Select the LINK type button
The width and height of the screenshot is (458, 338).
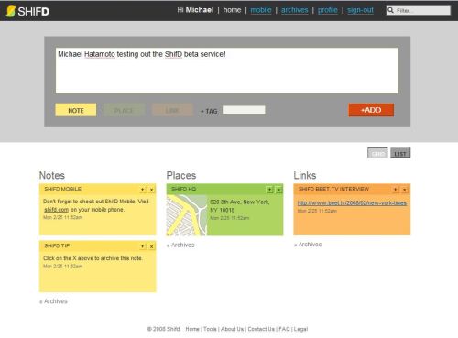click(172, 110)
